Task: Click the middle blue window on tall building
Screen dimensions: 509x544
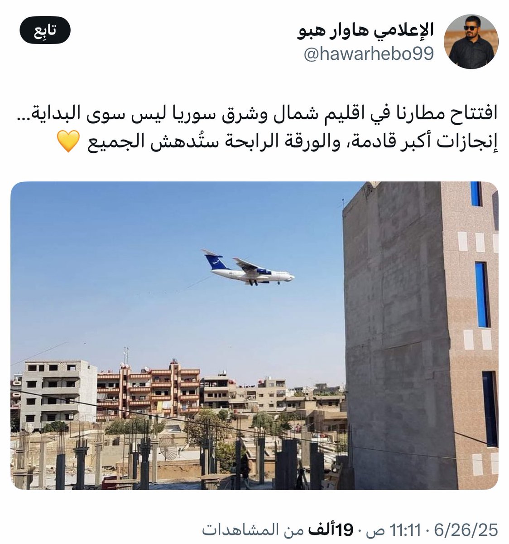Action: click(x=482, y=295)
